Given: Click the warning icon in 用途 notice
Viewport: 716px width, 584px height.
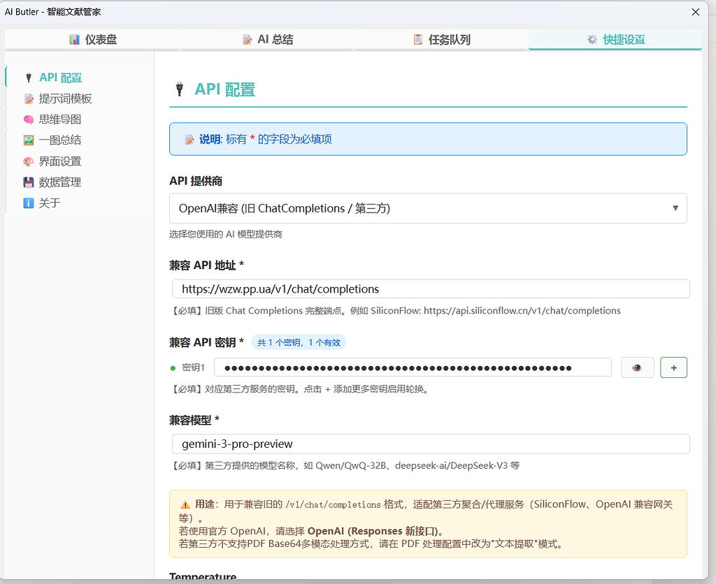Looking at the screenshot, I should click(x=185, y=504).
